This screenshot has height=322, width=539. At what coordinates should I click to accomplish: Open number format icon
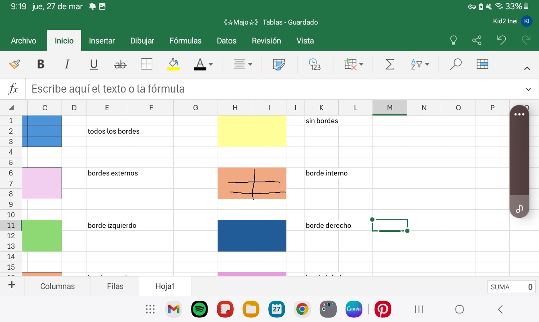coord(315,64)
